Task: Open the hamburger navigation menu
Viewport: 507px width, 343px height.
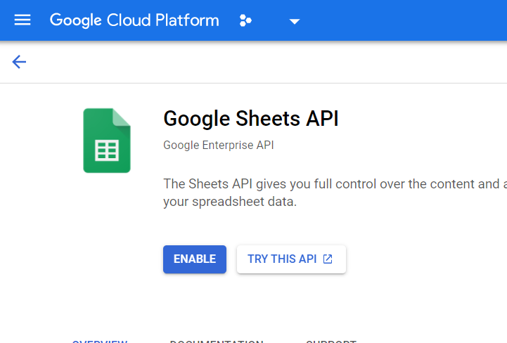Action: click(23, 20)
